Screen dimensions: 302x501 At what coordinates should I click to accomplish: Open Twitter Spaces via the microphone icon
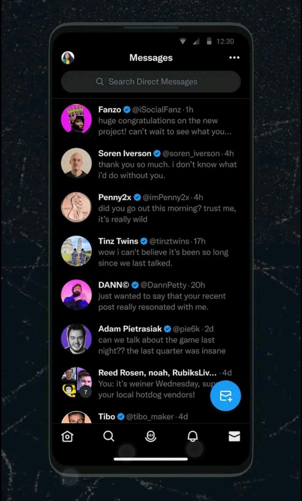click(x=151, y=436)
